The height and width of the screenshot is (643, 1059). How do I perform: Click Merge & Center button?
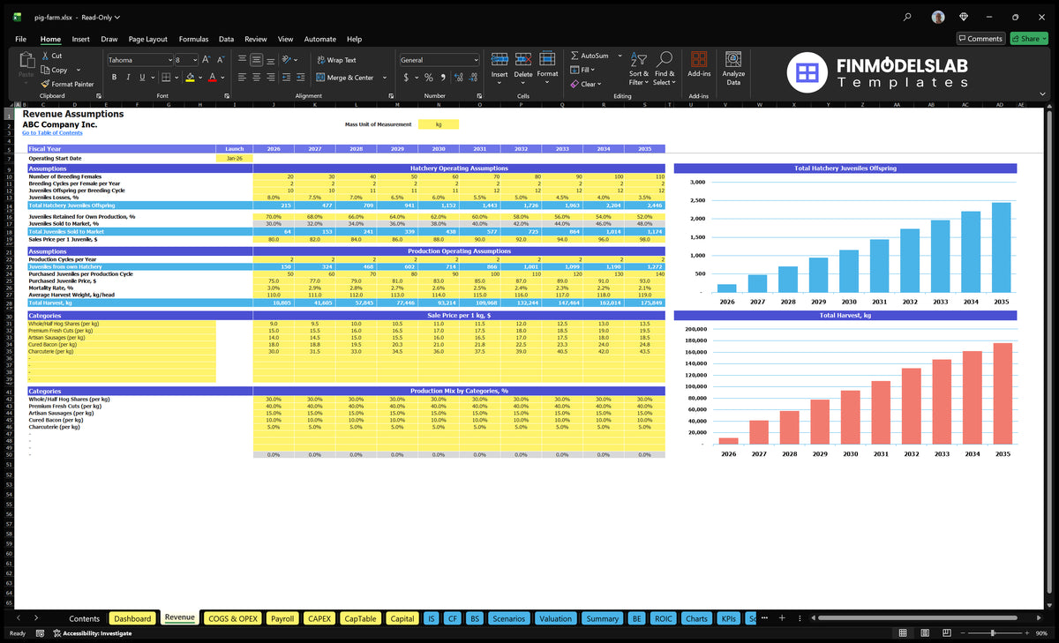click(344, 78)
